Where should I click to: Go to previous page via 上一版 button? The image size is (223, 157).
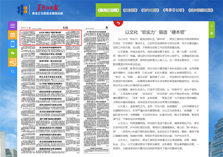212,30
